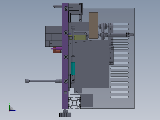Viewport: 160px width, 120px height.
Task: Click the green Y axis of the triad
Action: [10, 108]
